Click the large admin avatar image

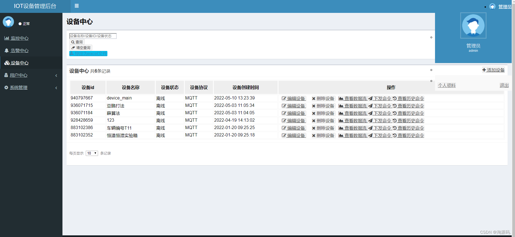pos(473,25)
